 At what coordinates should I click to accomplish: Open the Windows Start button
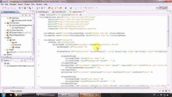3,95
